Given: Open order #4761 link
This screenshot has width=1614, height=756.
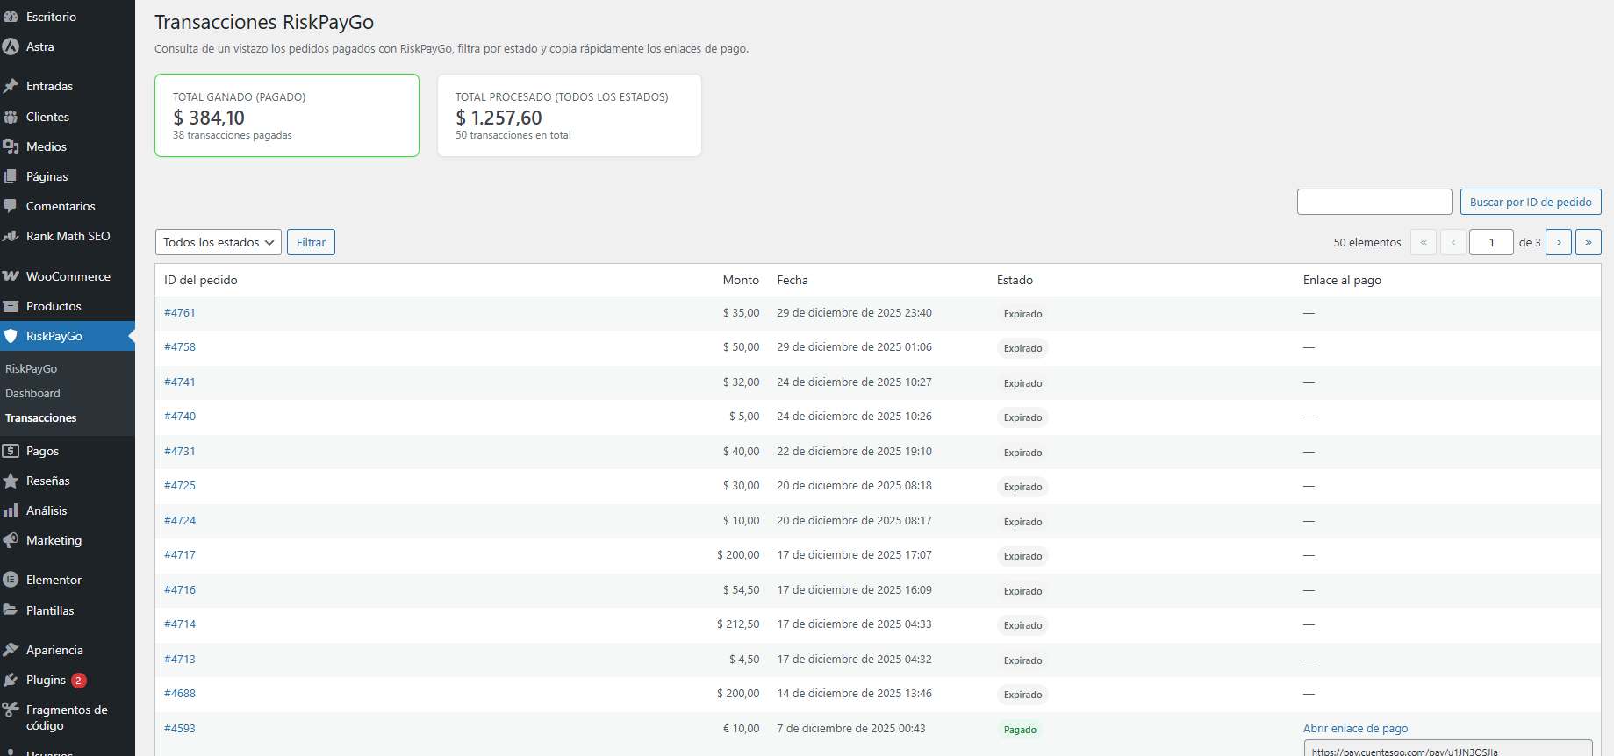Looking at the screenshot, I should coord(180,313).
